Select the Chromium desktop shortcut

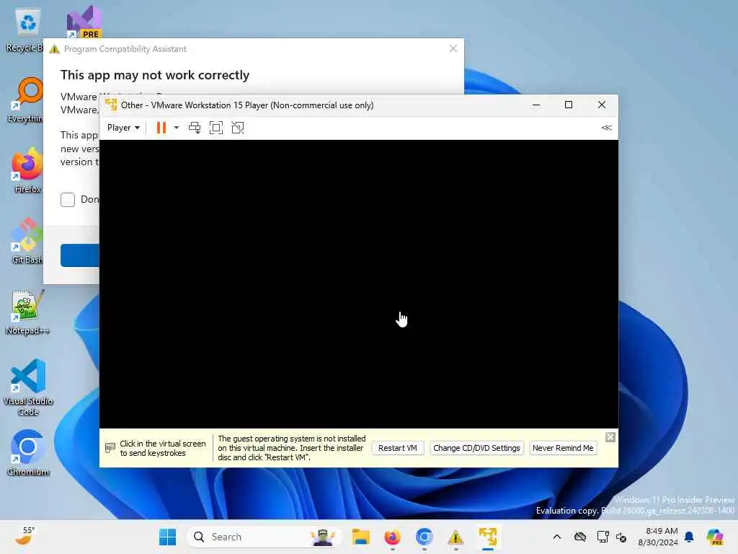point(28,453)
